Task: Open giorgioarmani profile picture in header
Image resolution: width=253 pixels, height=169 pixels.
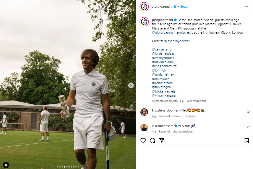Action: point(144,6)
